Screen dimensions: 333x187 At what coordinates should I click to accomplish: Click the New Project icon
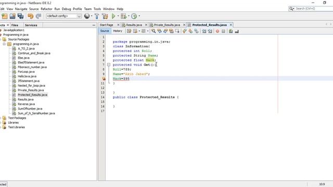click(5, 16)
